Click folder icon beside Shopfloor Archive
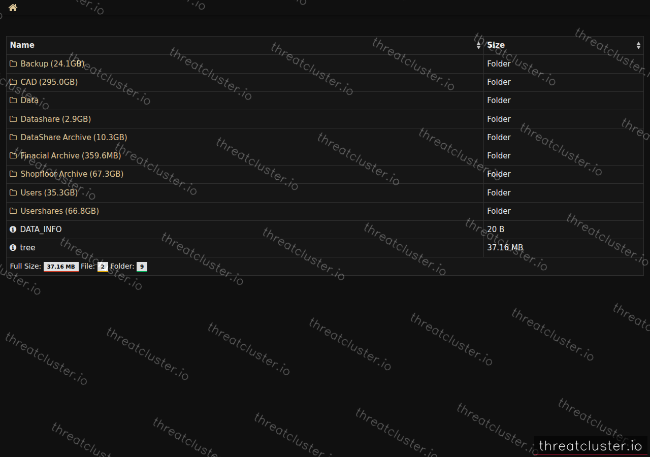This screenshot has height=457, width=650. coord(13,174)
